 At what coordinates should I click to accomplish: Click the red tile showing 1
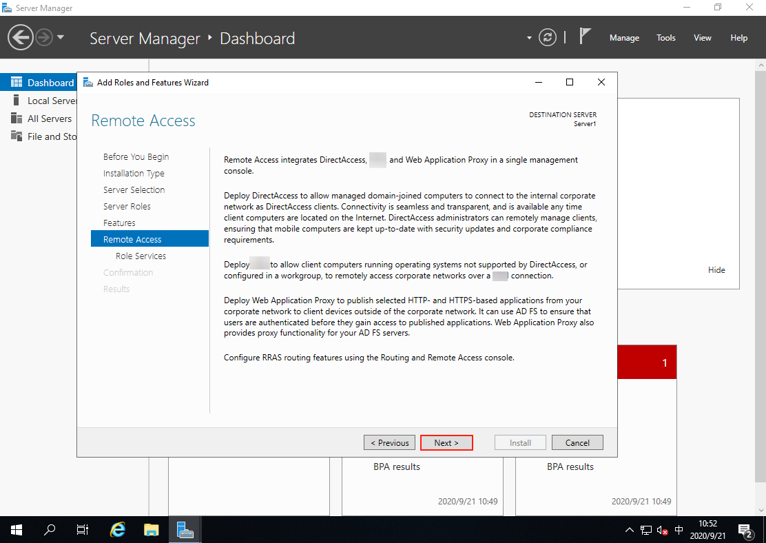point(647,362)
